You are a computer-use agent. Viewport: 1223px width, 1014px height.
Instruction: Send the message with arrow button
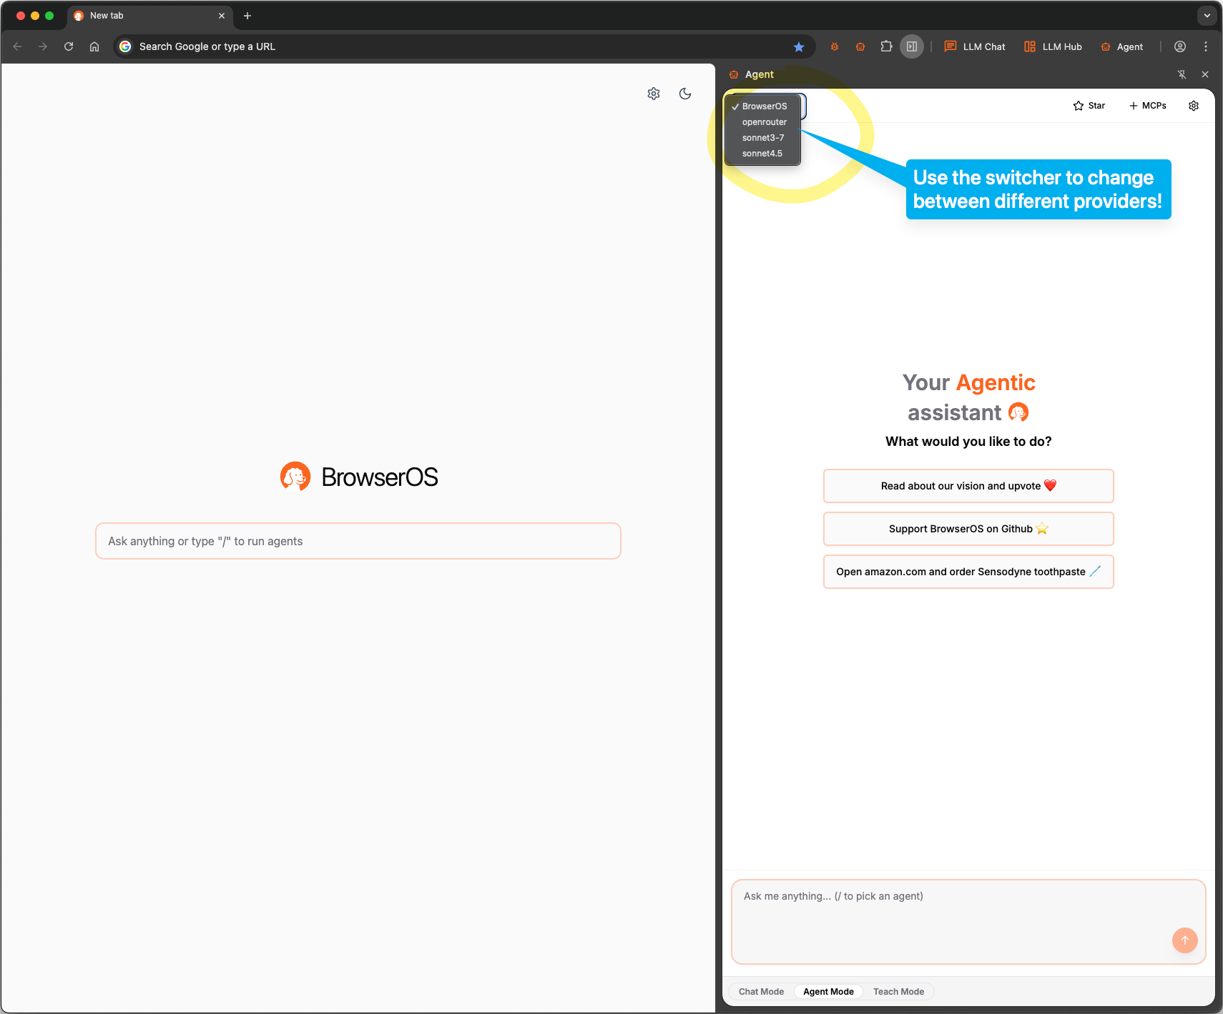(x=1185, y=940)
